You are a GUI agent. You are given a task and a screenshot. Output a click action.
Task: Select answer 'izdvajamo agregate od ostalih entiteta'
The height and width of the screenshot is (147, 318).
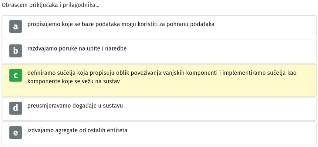[77, 130]
